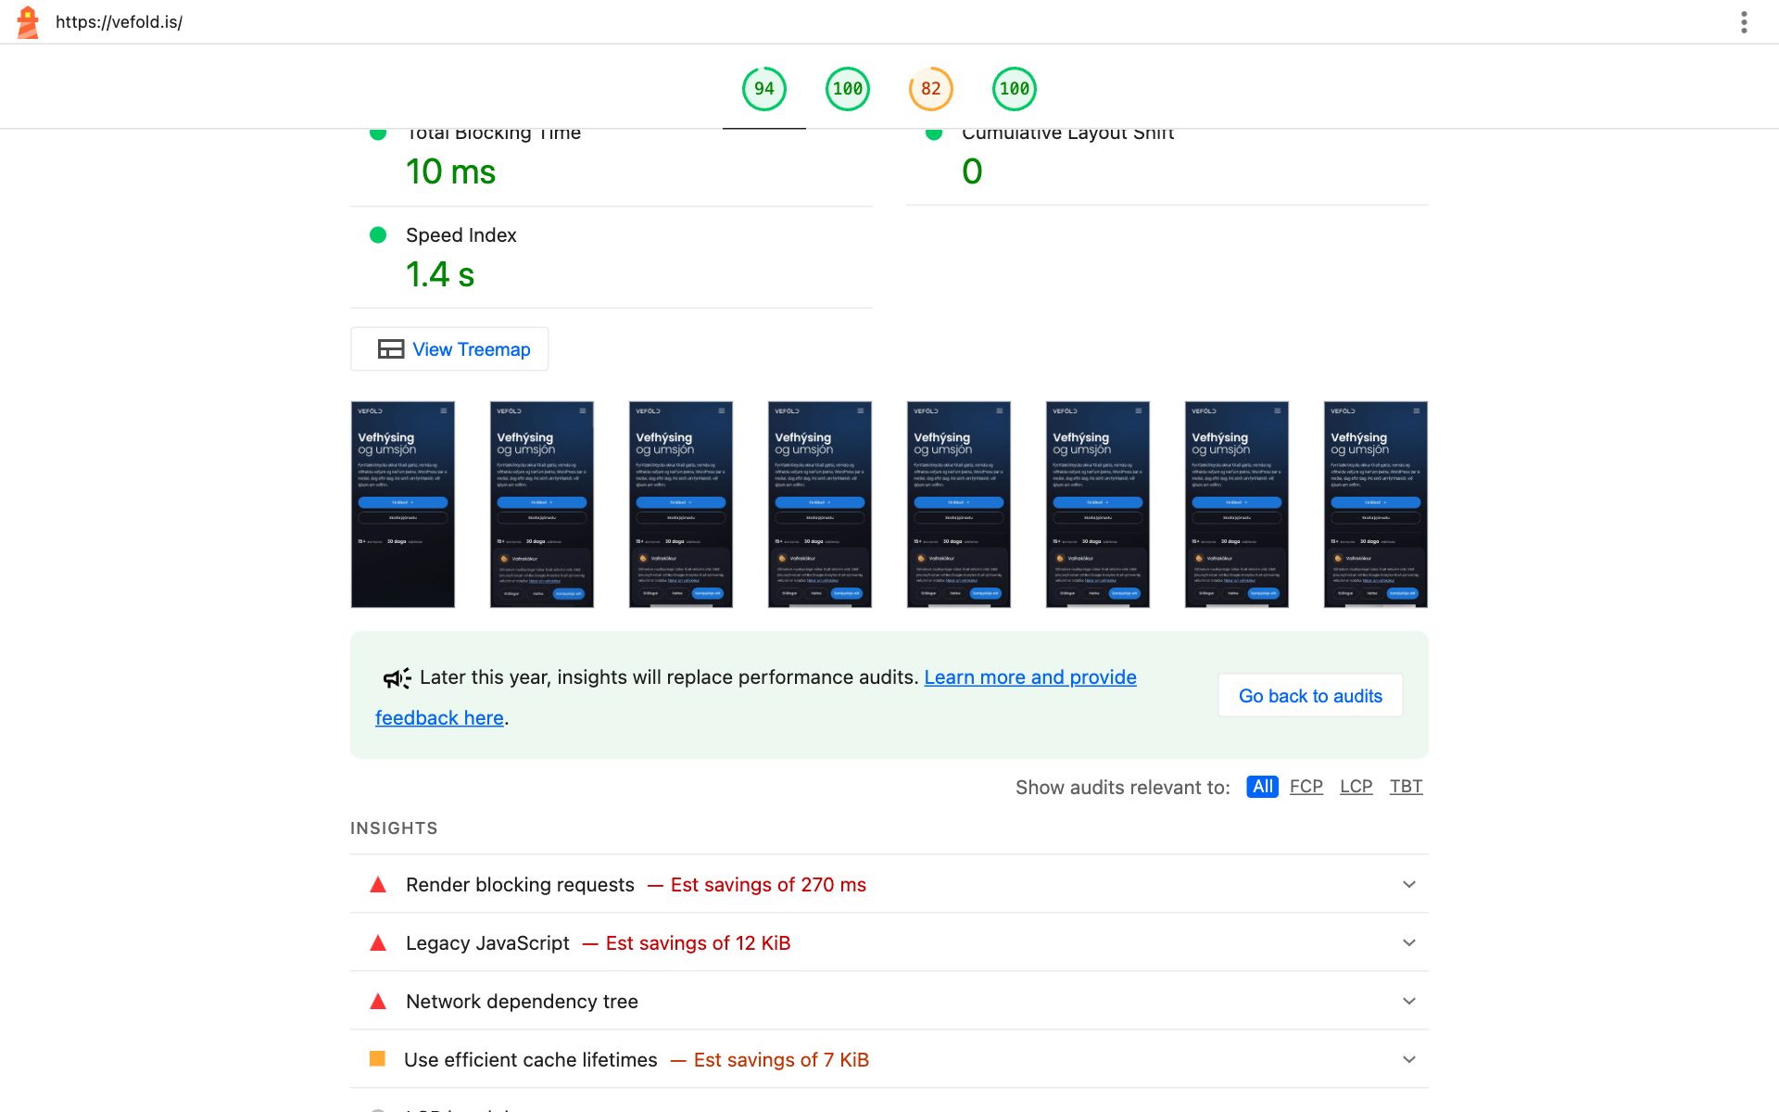This screenshot has height=1112, width=1779.
Task: Expand the Legacy JavaScript insight chevron
Action: 1409,942
